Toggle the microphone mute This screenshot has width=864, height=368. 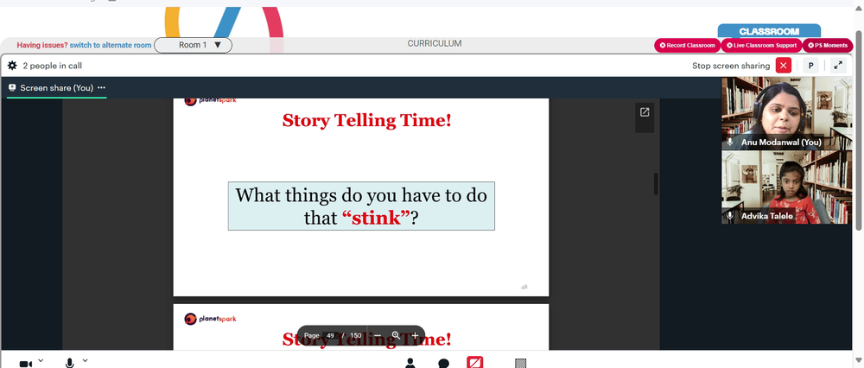pyautogui.click(x=69, y=364)
